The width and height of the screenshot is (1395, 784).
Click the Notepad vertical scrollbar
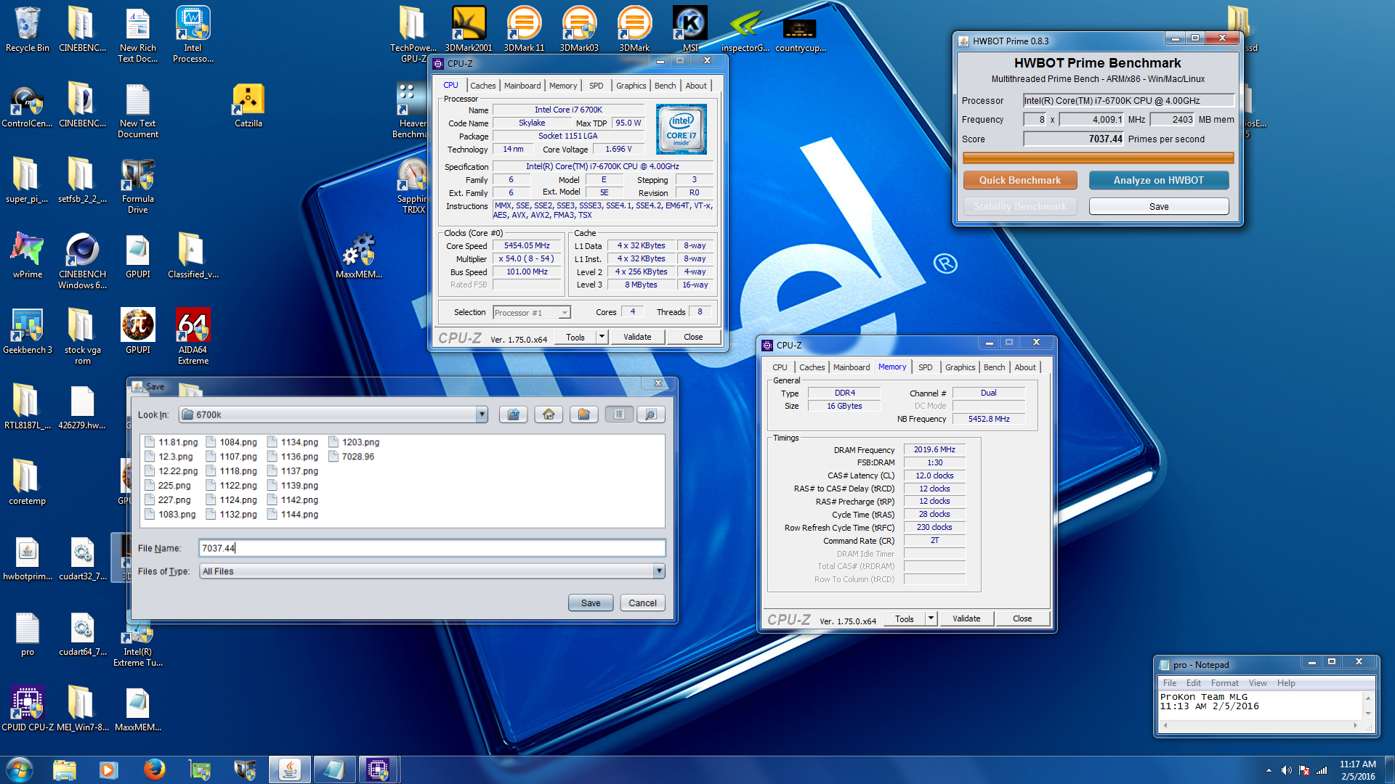click(1368, 705)
